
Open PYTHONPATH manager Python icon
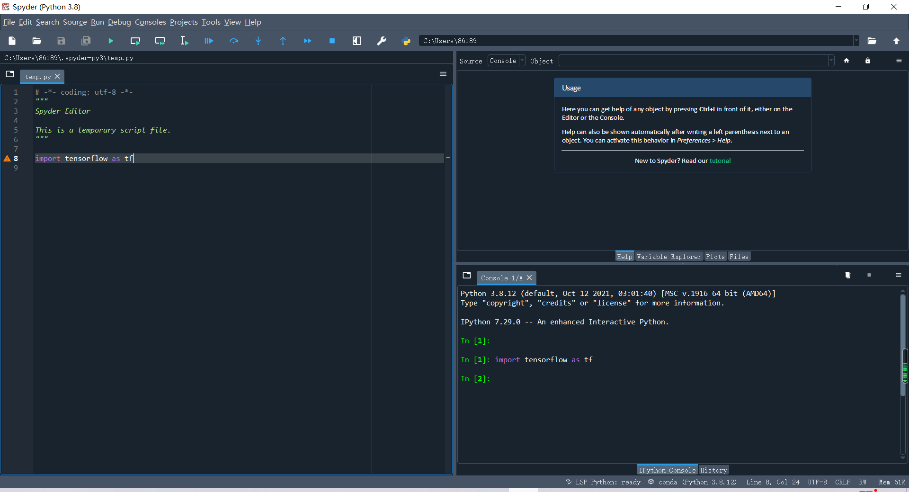click(406, 41)
